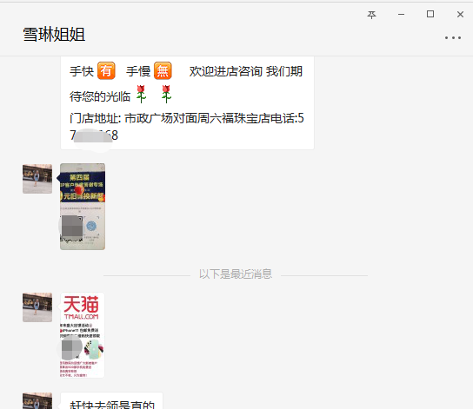Close the chat window
Screen dimensions: 473x409
(460, 14)
